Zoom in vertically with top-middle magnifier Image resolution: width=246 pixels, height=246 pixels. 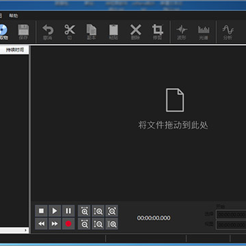pos(98,210)
